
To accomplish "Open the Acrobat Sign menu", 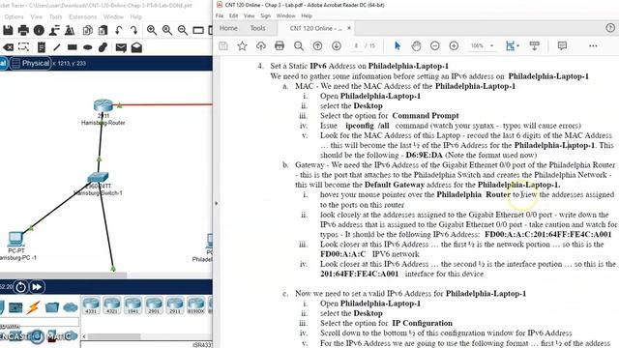I will coord(265,15).
